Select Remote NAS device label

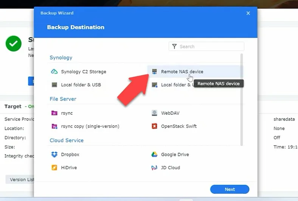pyautogui.click(x=182, y=72)
